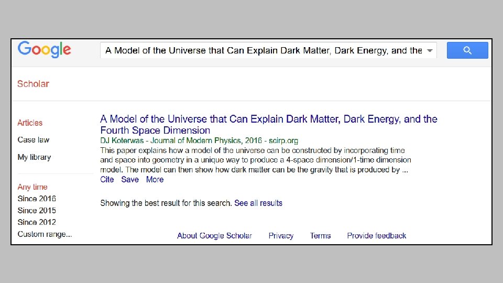The height and width of the screenshot is (283, 503).
Task: Open the Scholar home link
Action: [33, 84]
